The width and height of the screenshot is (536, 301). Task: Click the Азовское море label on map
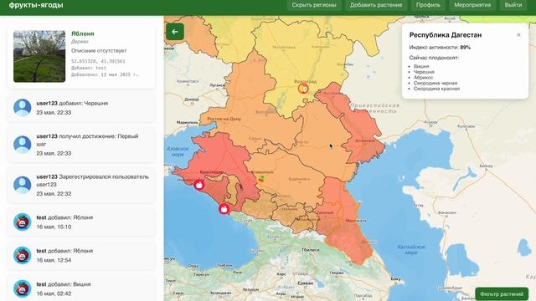178,151
